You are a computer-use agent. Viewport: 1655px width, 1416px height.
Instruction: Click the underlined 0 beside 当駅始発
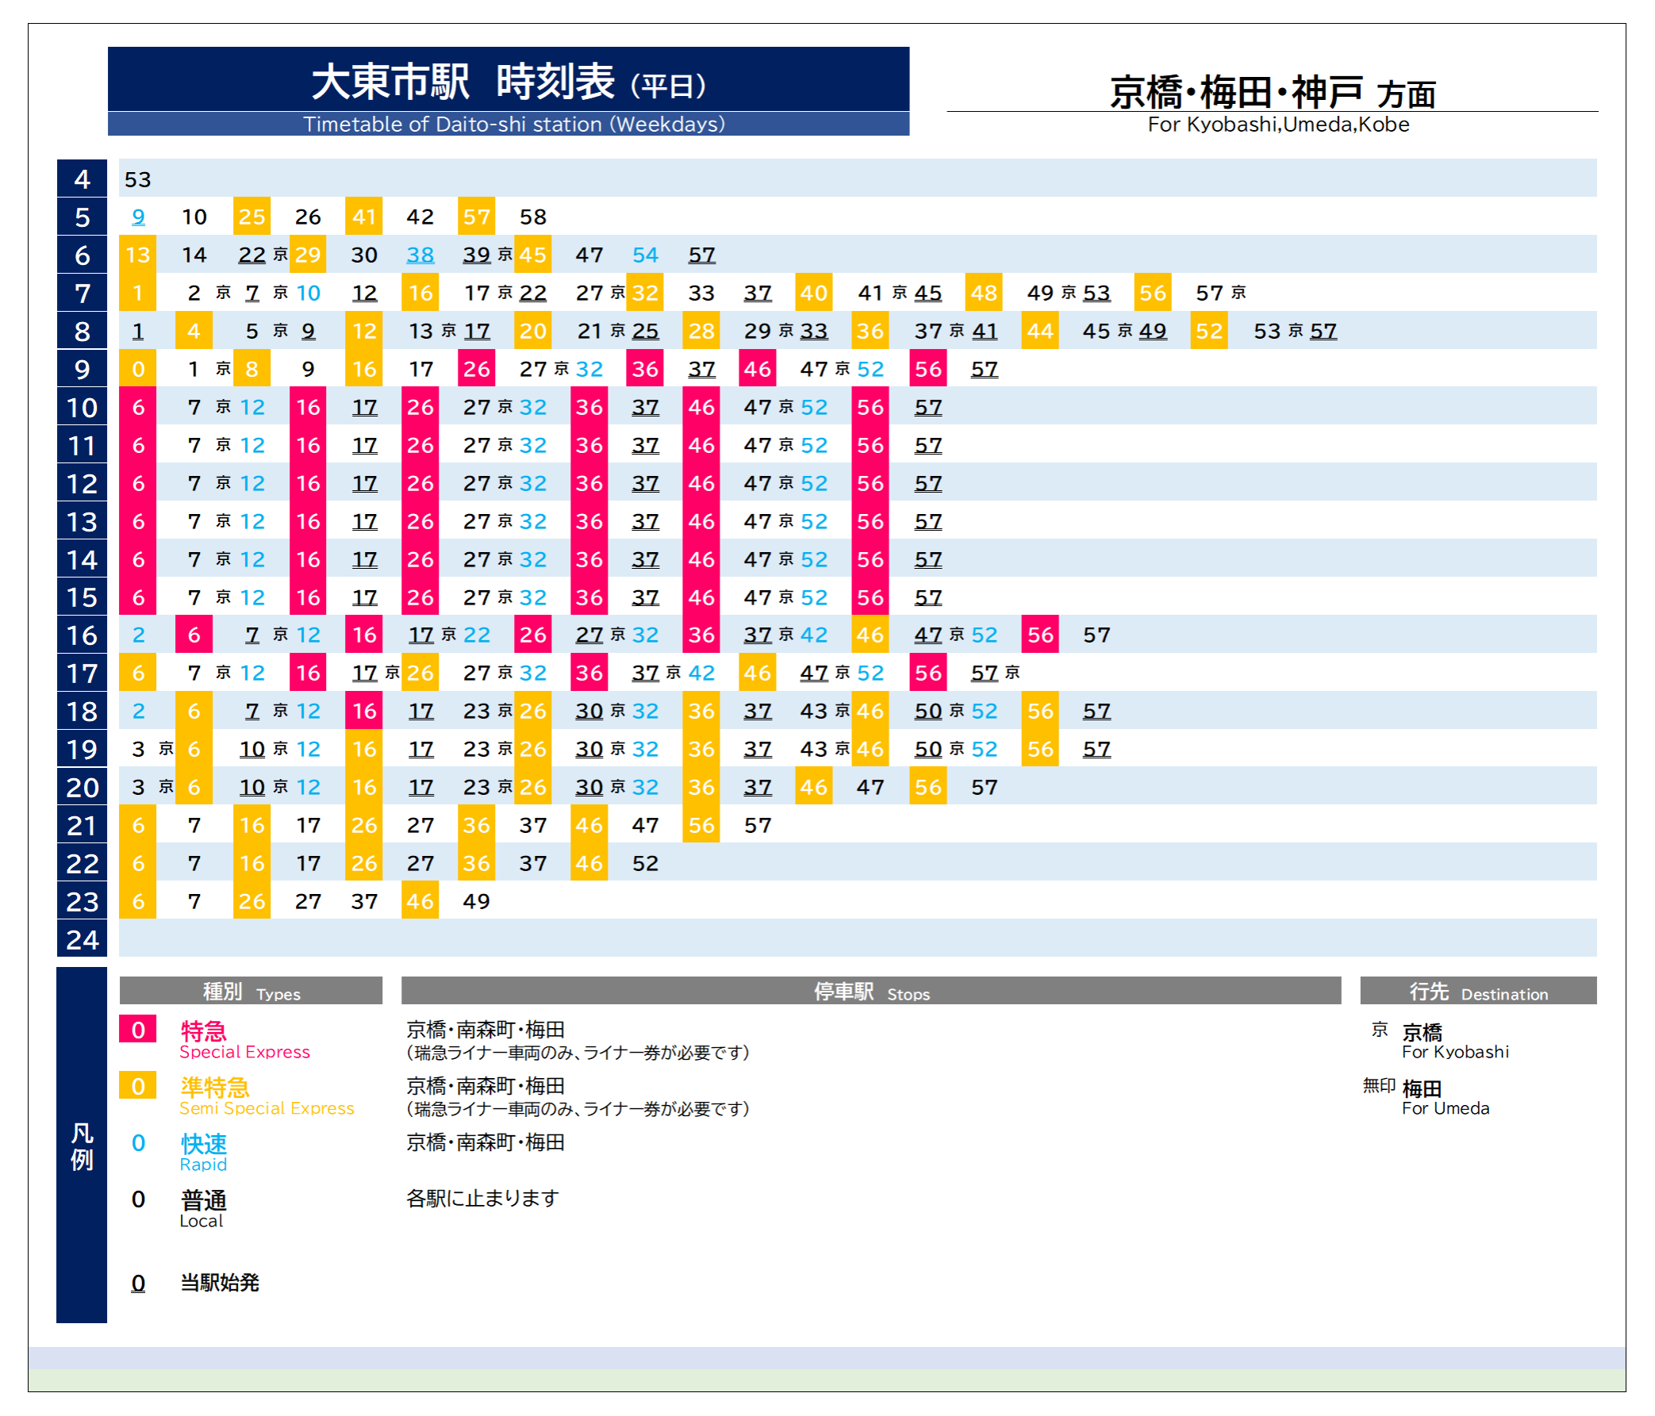pyautogui.click(x=138, y=1283)
